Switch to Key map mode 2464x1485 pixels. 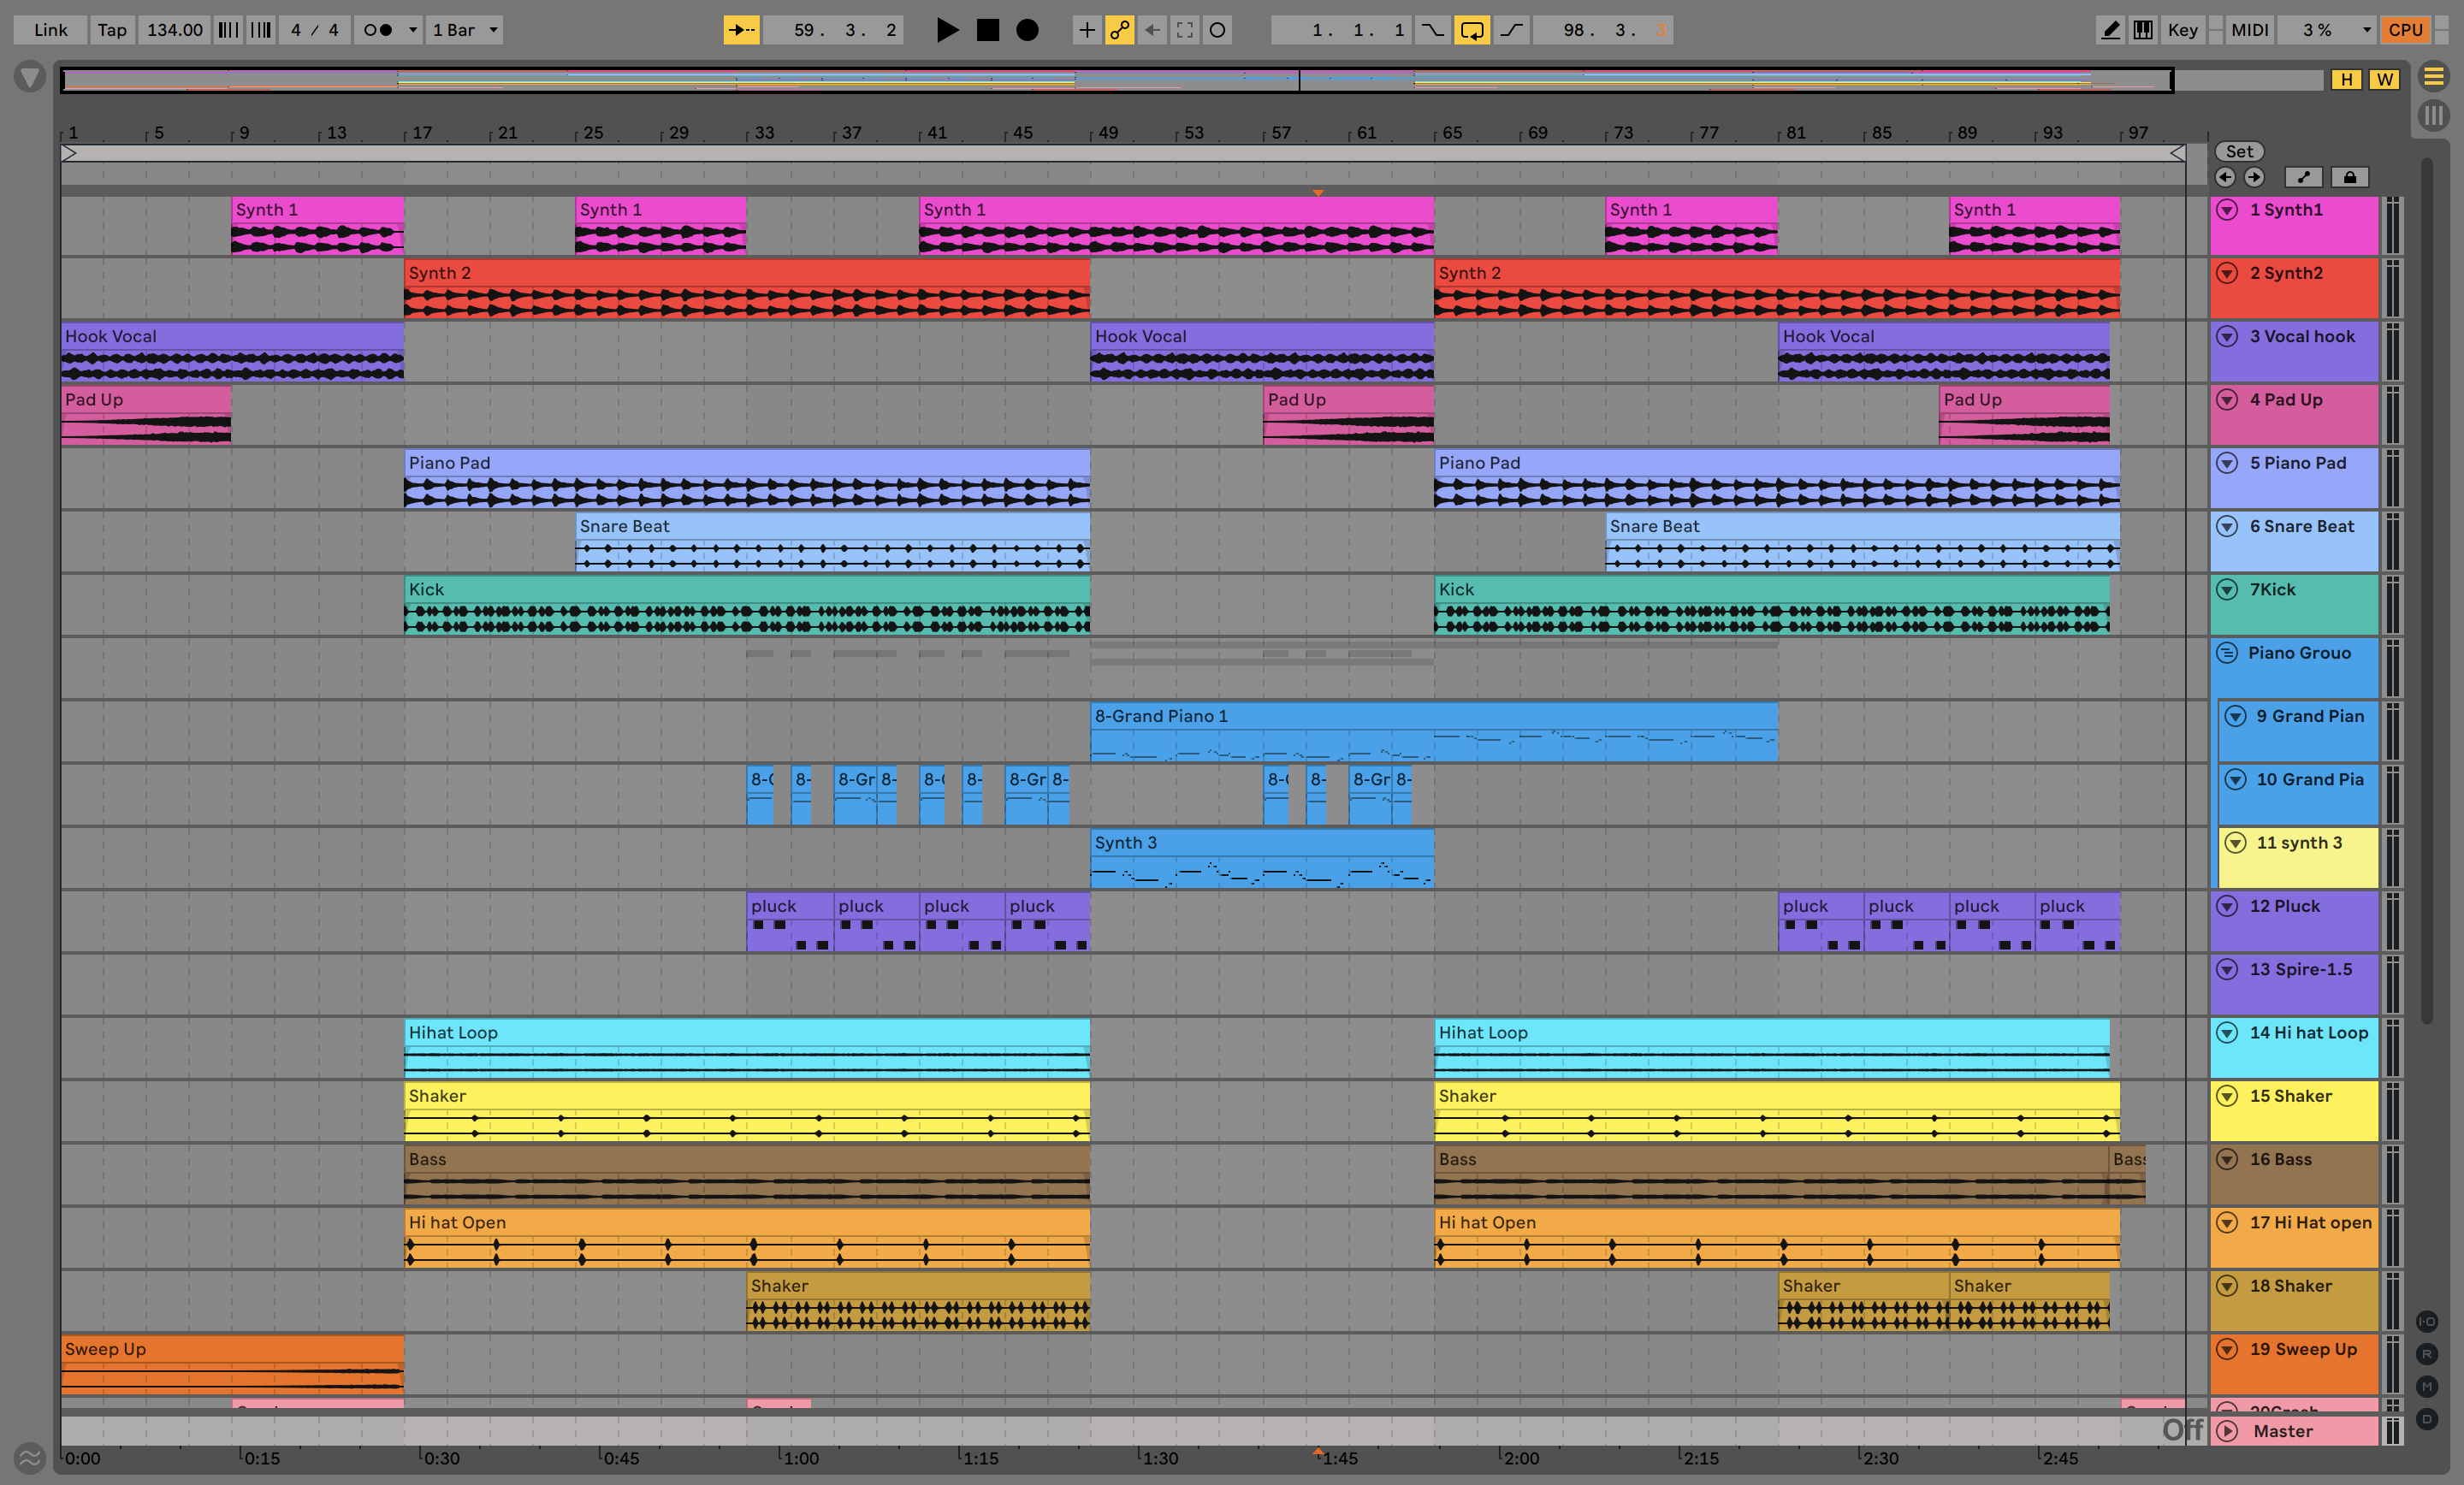(x=2182, y=30)
